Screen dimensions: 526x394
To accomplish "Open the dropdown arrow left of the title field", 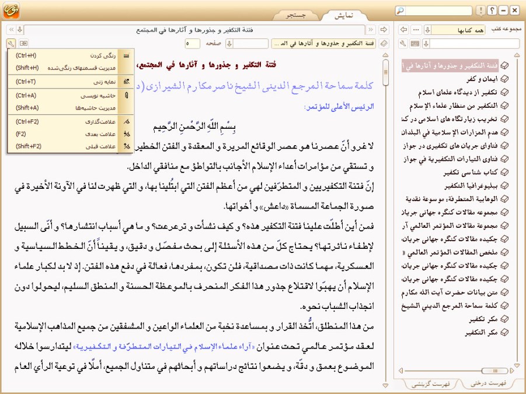I will click(x=20, y=30).
